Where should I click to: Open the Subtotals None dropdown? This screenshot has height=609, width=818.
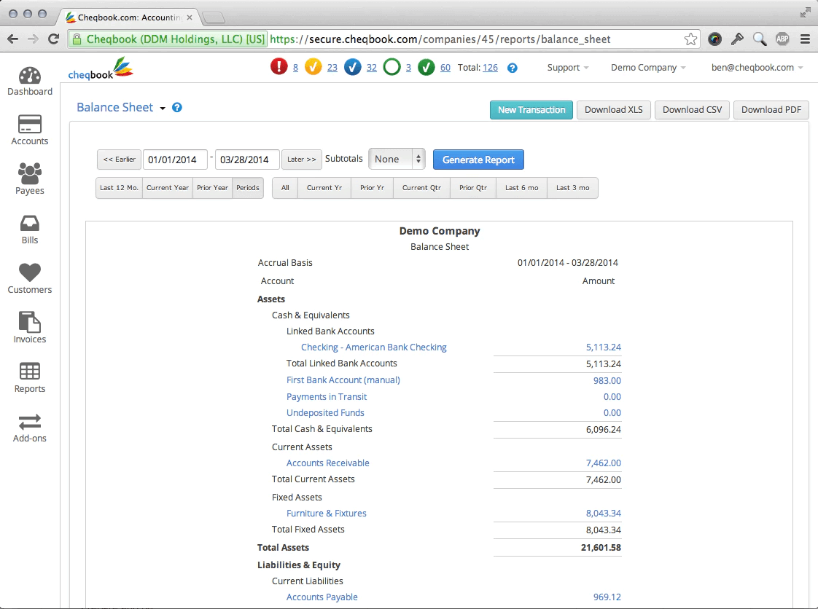tap(397, 159)
